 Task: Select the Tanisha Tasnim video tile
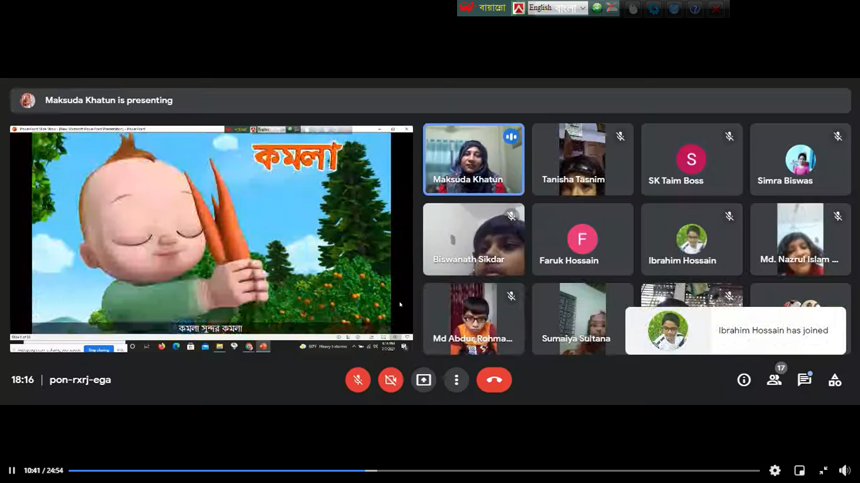coord(582,159)
